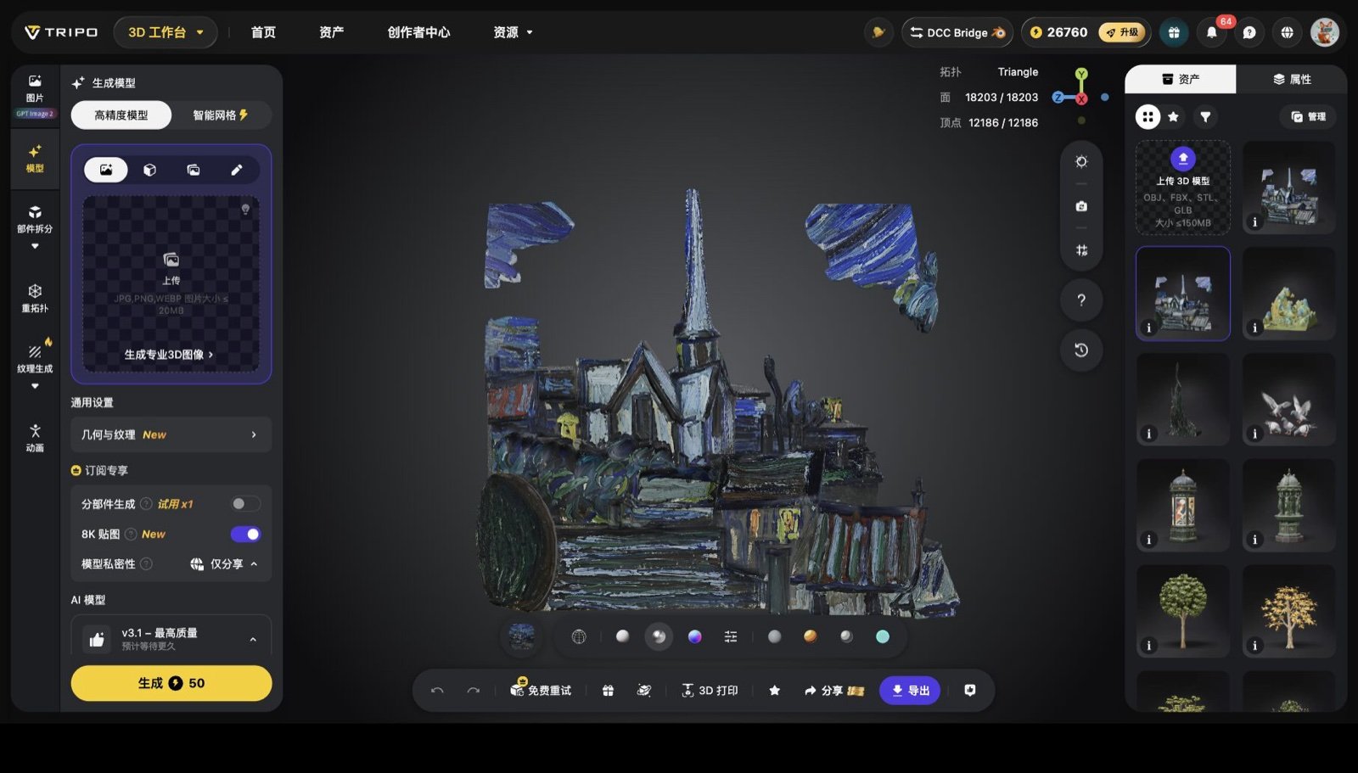The width and height of the screenshot is (1358, 773).
Task: Open 生成专业3D图像 link arrow
Action: (x=169, y=355)
